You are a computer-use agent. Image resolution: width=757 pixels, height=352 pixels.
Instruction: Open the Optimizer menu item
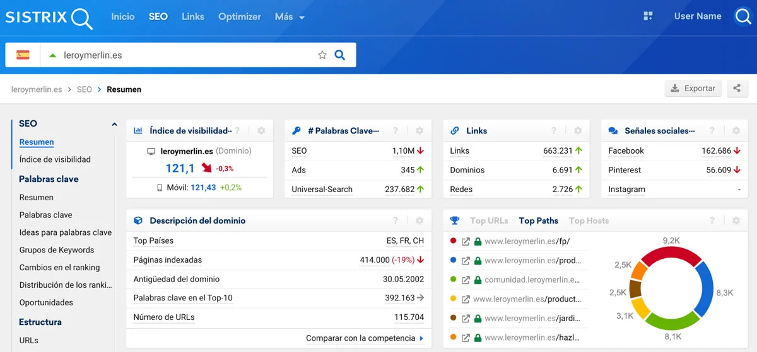point(240,17)
